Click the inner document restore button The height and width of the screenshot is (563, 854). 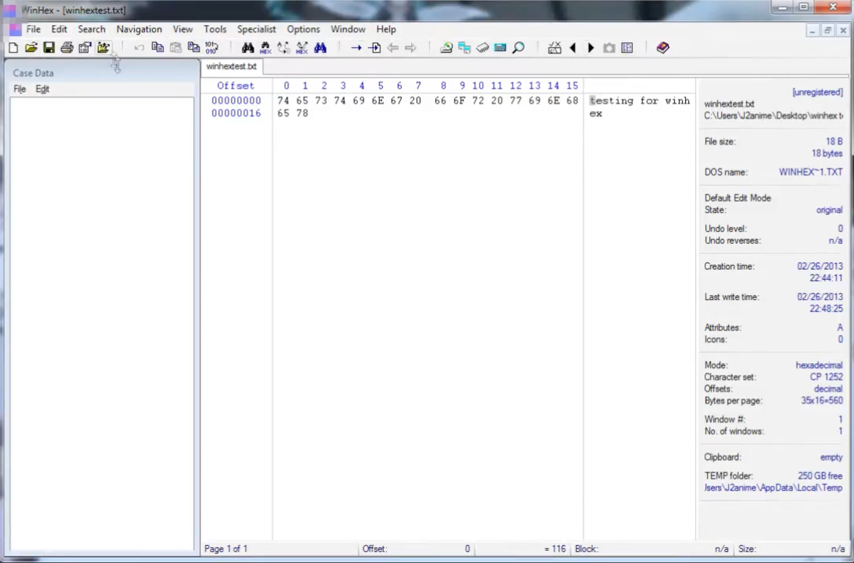[827, 31]
